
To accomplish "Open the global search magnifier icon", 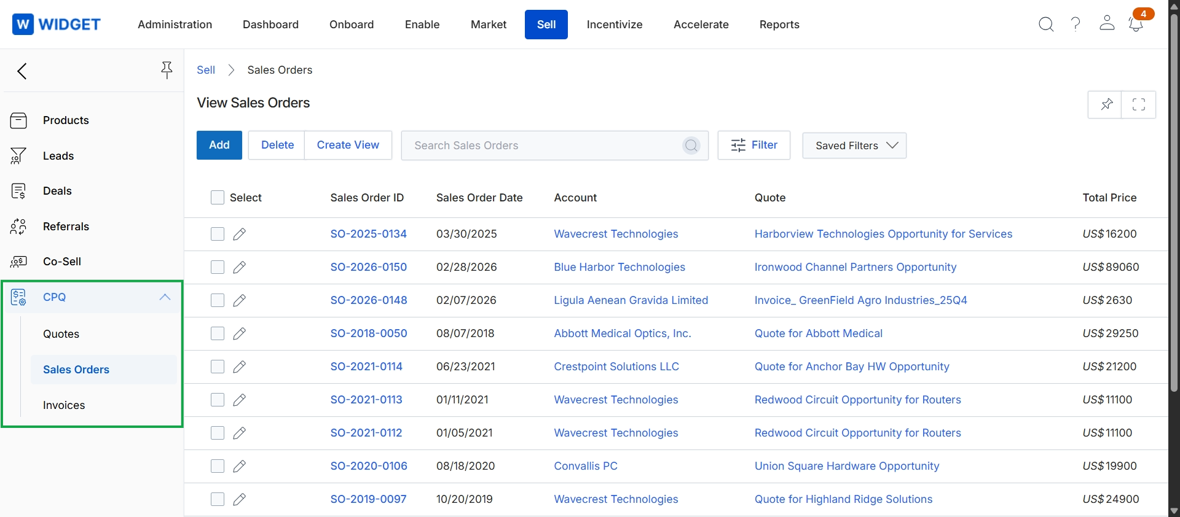I will click(1046, 25).
